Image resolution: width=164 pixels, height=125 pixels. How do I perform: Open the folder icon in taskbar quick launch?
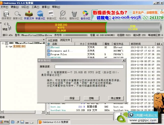tap(13, 122)
